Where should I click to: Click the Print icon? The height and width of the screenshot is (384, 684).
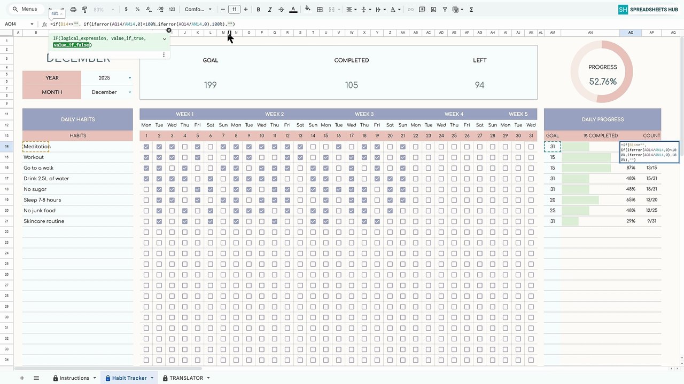click(x=73, y=10)
